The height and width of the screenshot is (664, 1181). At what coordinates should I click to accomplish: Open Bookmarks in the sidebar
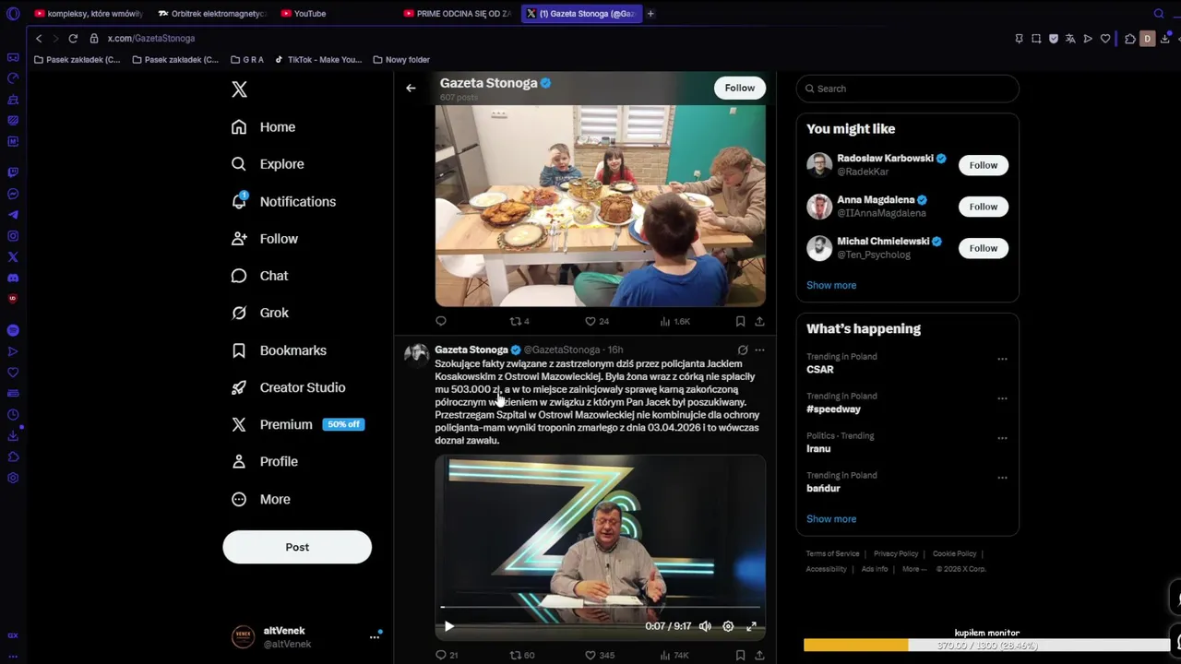click(x=279, y=350)
